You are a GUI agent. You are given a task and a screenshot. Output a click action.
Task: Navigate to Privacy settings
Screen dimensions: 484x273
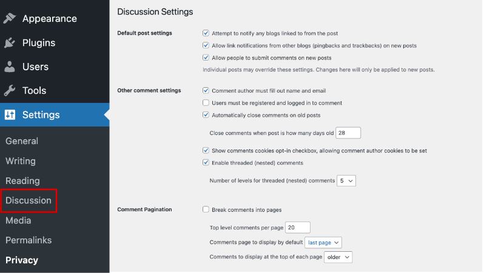coord(22,260)
